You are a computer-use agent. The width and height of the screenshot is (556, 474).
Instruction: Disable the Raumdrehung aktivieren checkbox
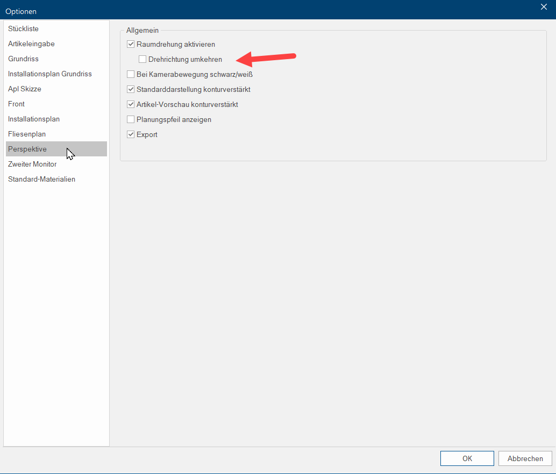131,44
